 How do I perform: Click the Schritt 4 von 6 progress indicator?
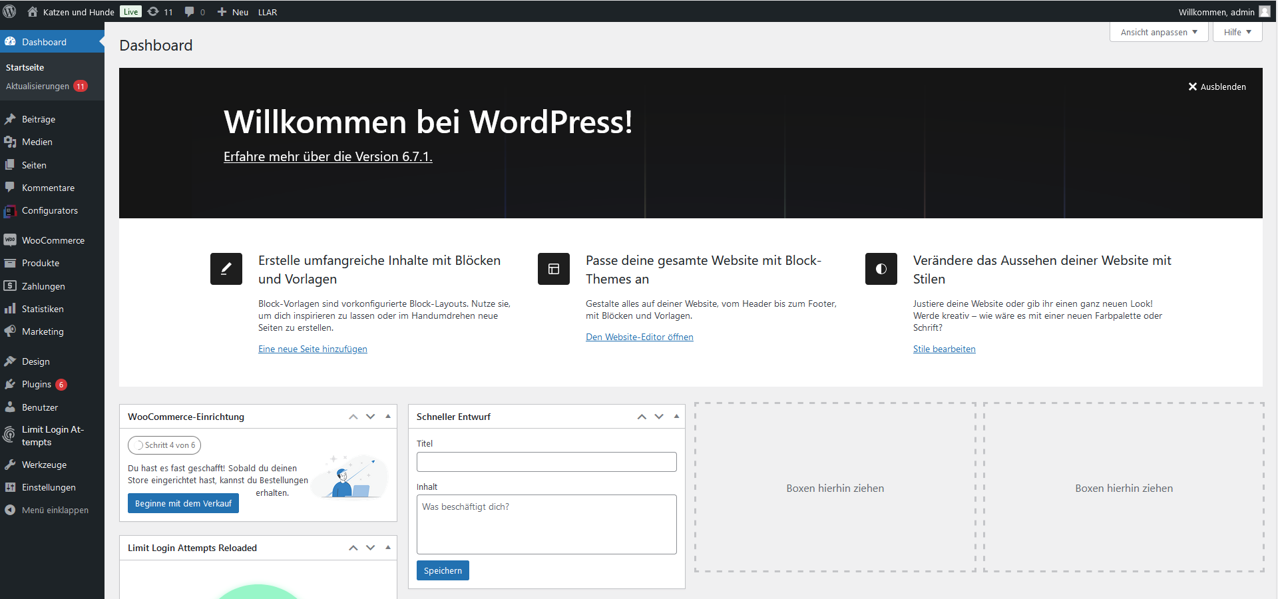tap(164, 445)
